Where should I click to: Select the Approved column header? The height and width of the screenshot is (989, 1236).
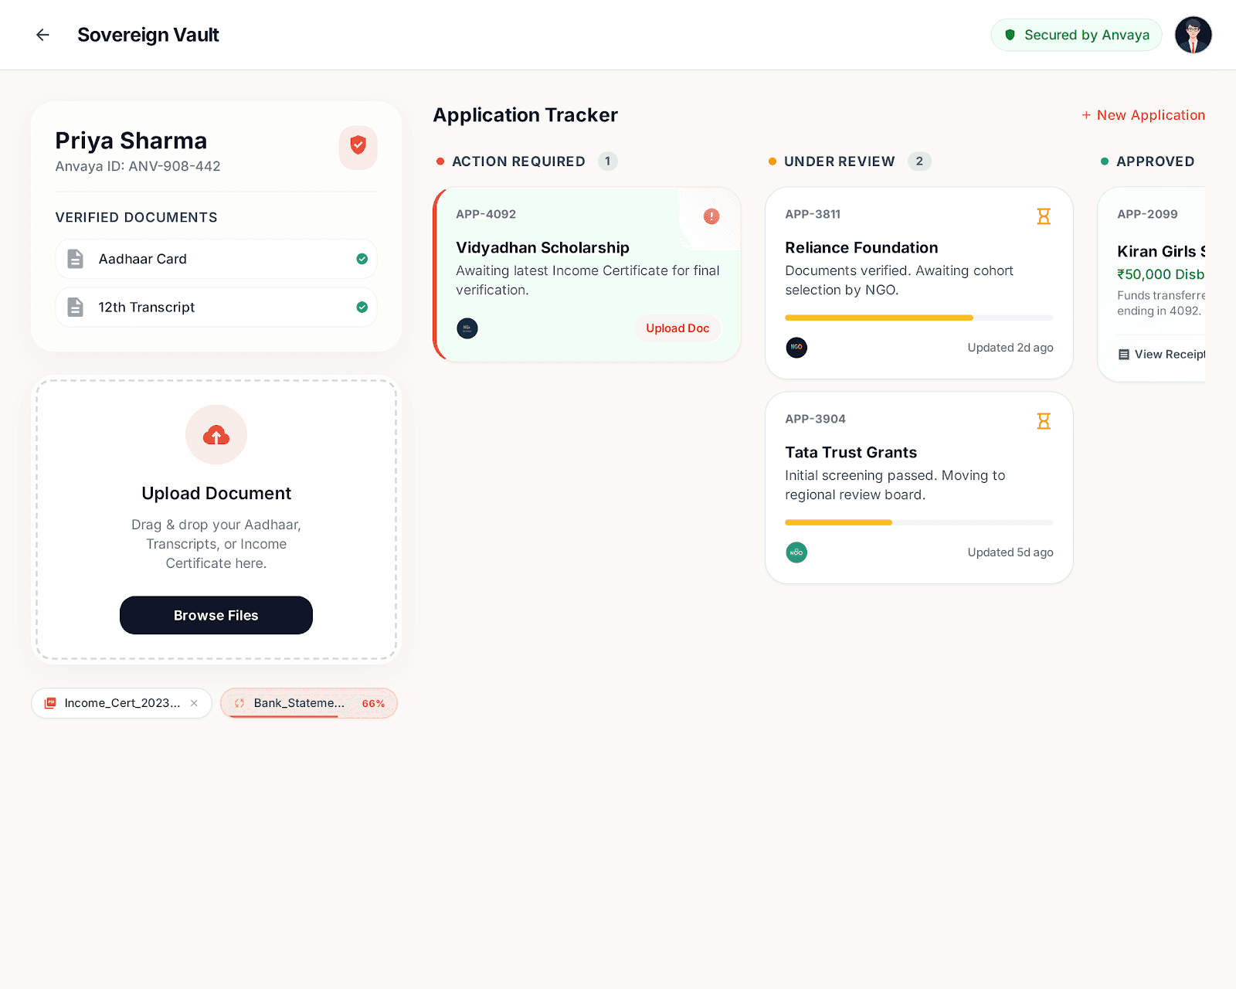(x=1154, y=161)
